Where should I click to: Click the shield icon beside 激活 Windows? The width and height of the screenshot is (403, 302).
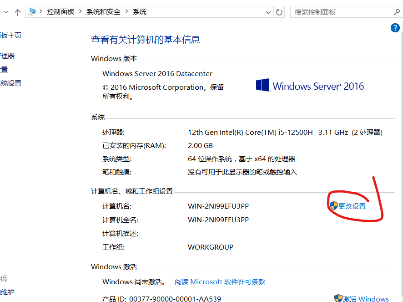pos(338,298)
